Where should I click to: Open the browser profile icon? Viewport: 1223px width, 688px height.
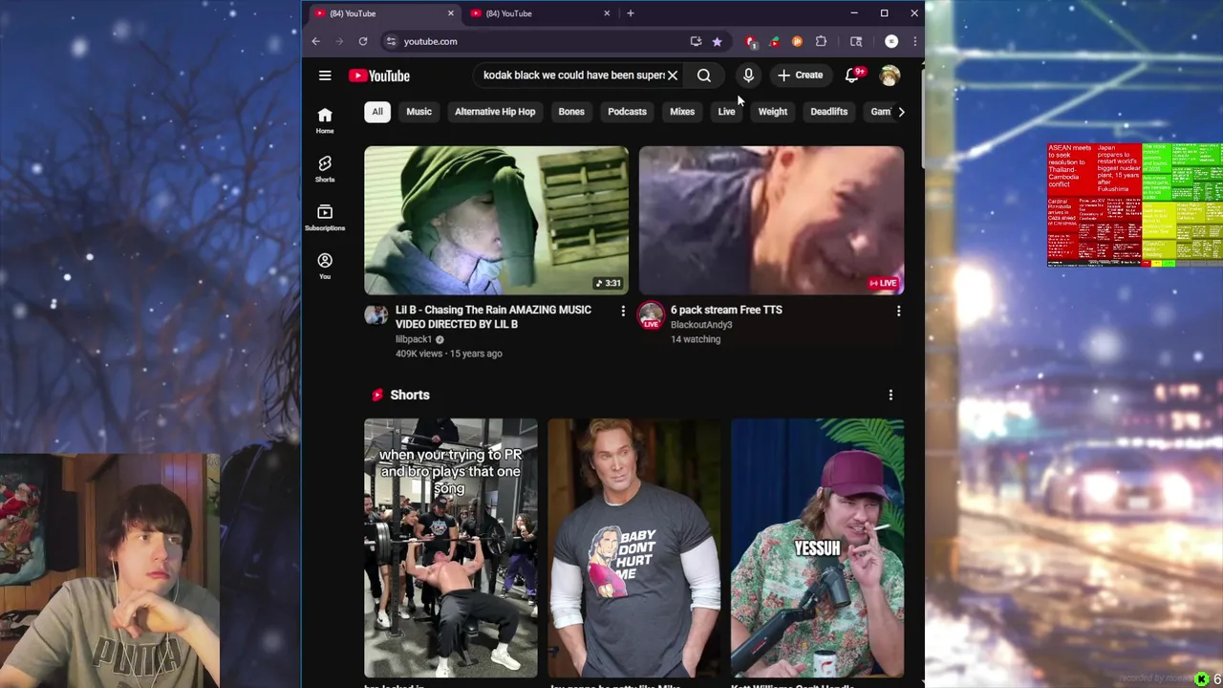click(891, 41)
